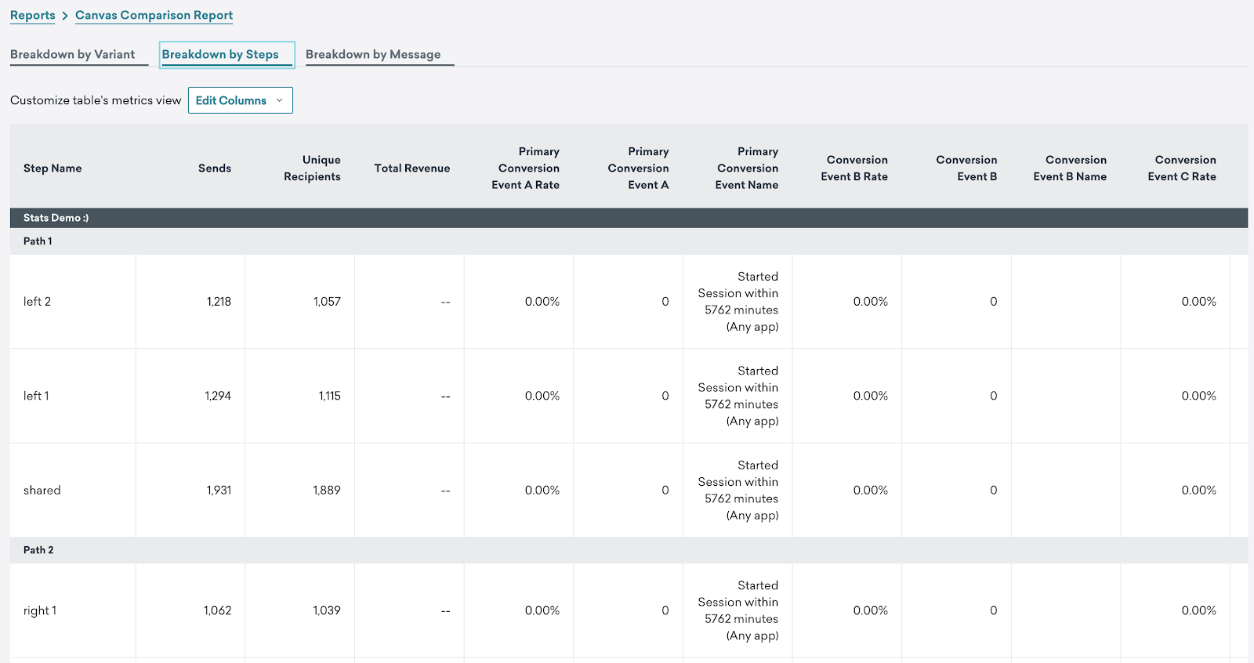Go to the Reports breadcrumb link
The image size is (1254, 663).
click(33, 15)
